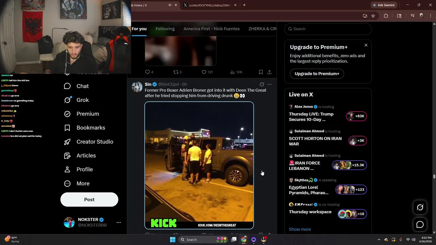This screenshot has width=436, height=245.
Task: Open more options on $in's post
Action: pos(269,84)
